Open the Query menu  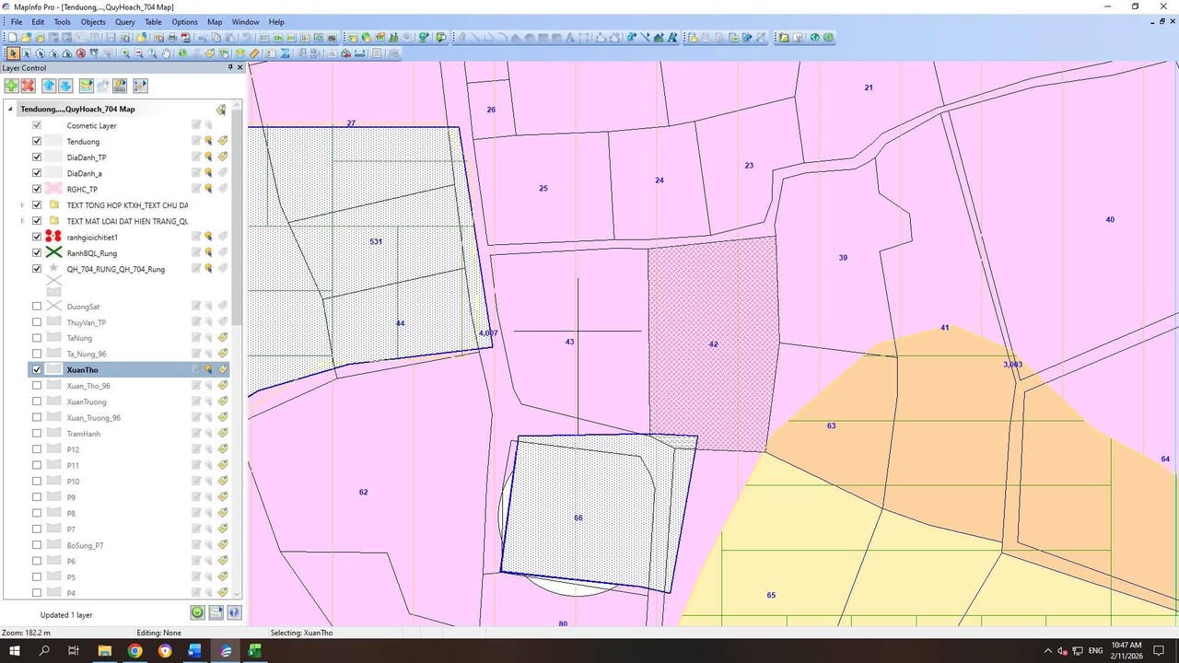pos(124,21)
